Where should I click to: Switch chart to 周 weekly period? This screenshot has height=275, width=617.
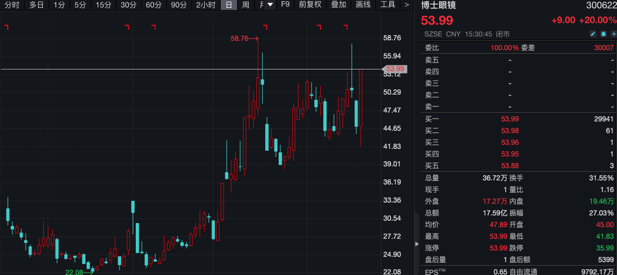pyautogui.click(x=245, y=5)
